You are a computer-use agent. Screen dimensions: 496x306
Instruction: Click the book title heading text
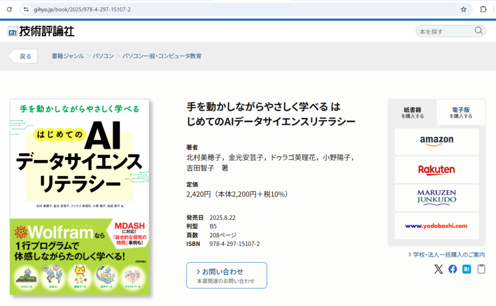coord(271,114)
